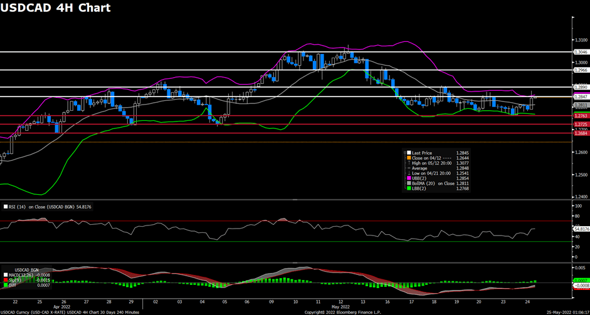Click the white RSI (14) legend swatch
This screenshot has height=315, width=590.
(6, 207)
